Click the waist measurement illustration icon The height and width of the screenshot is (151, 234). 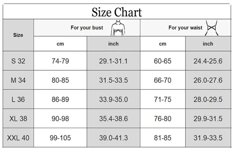point(212,28)
